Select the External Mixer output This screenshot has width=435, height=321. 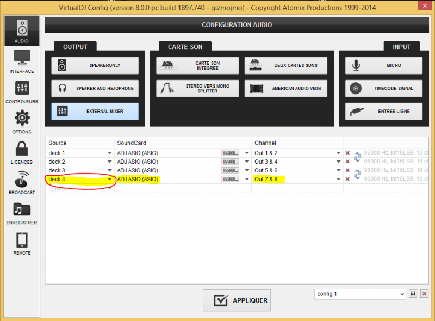(95, 112)
